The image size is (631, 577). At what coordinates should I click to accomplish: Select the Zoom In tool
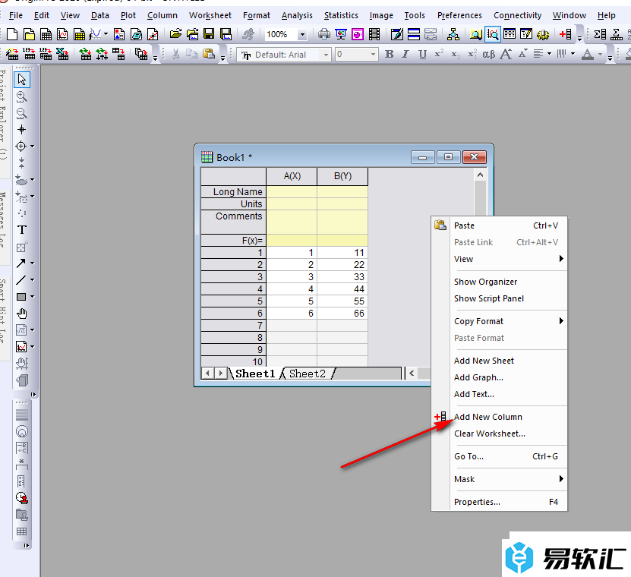(22, 96)
